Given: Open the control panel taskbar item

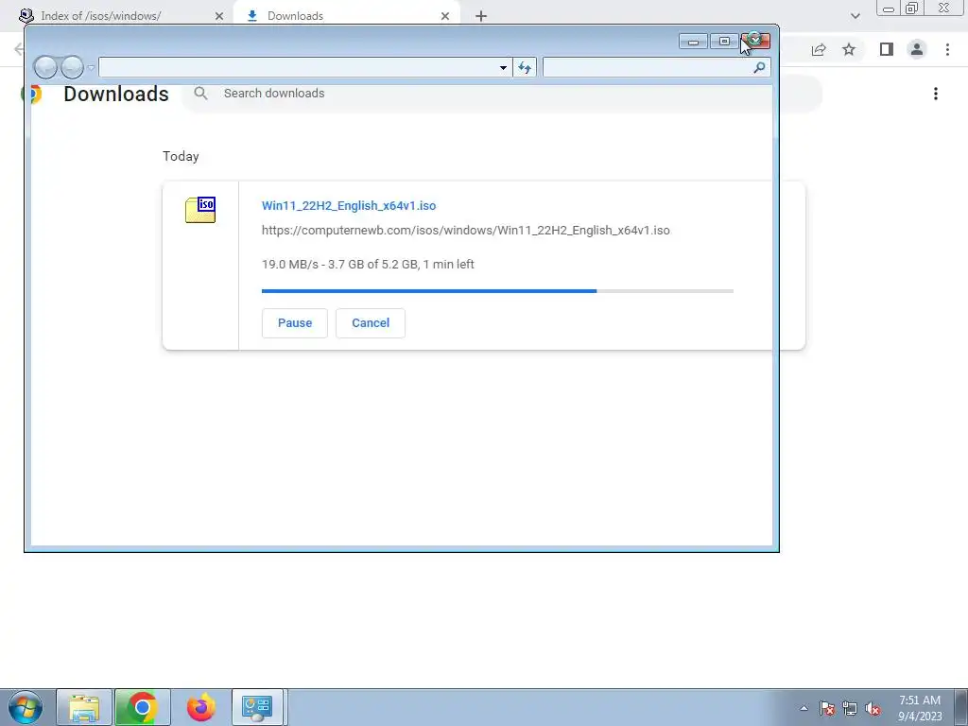Looking at the screenshot, I should pos(257,707).
